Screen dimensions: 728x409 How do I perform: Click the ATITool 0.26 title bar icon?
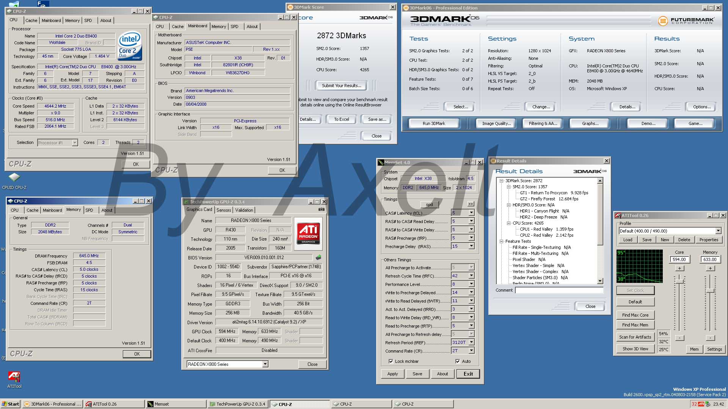(x=618, y=215)
